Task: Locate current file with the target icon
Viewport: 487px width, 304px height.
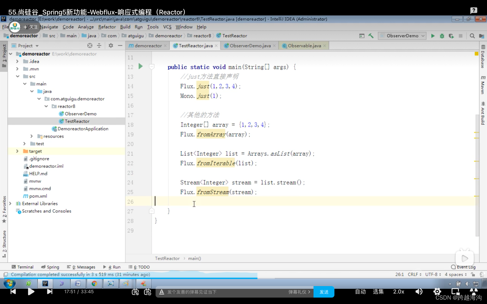Action: [90, 46]
